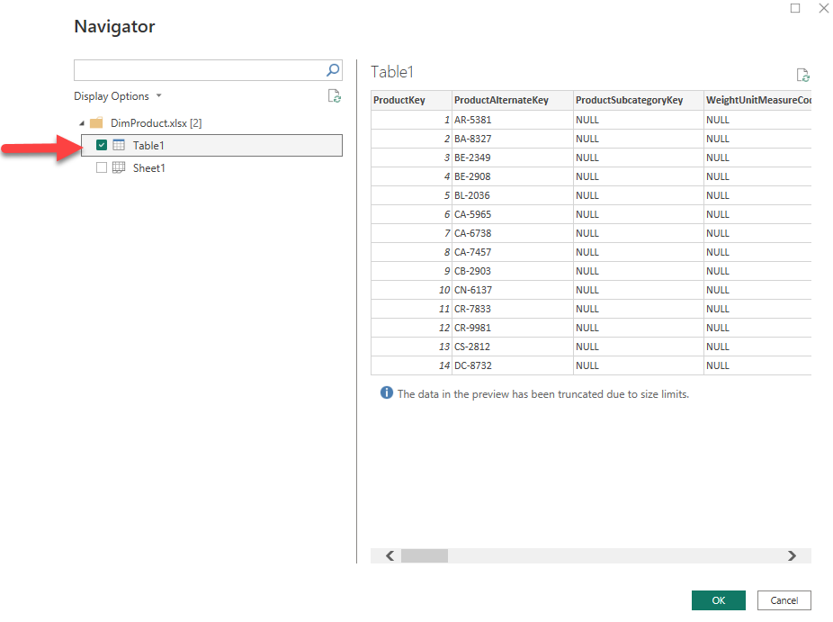Click the ProductKey column header
833x622 pixels.
(399, 100)
